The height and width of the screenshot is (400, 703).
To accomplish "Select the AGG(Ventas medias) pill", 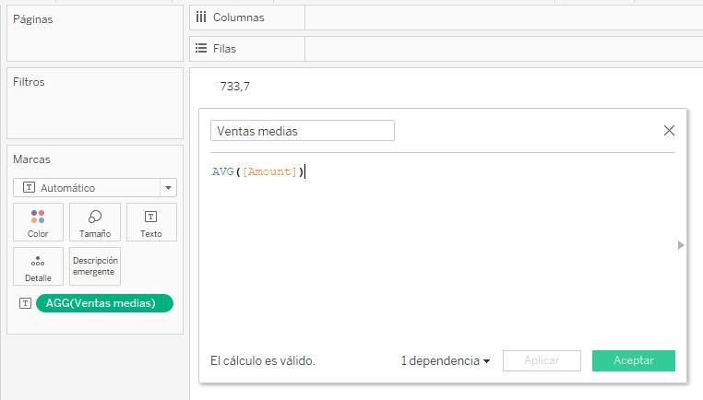I will pos(104,303).
